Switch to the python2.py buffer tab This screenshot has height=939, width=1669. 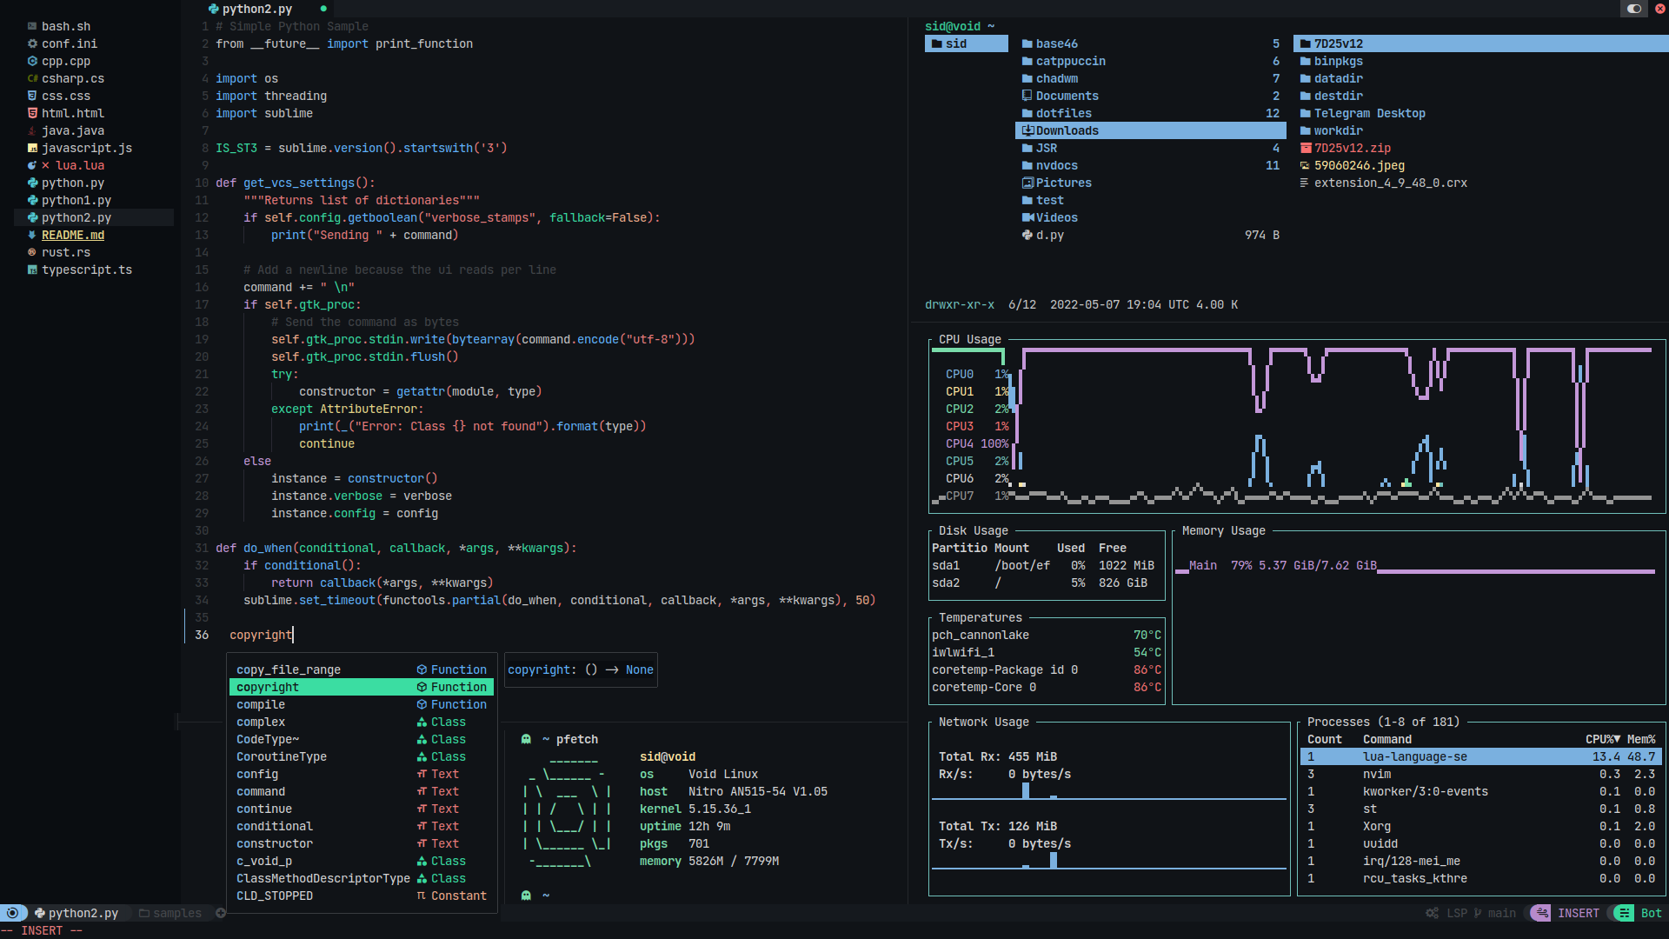256,9
